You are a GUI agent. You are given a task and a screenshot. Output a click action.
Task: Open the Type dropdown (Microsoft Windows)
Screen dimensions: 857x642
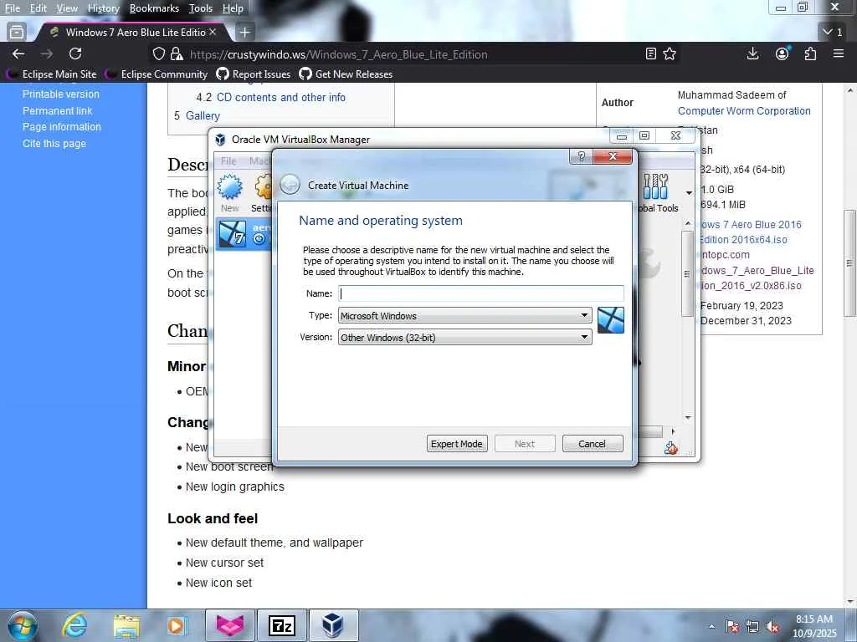(465, 315)
